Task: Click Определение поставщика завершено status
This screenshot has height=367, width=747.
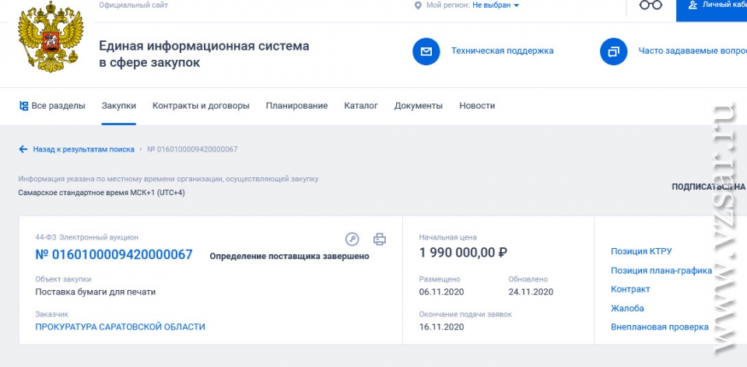Action: point(289,256)
